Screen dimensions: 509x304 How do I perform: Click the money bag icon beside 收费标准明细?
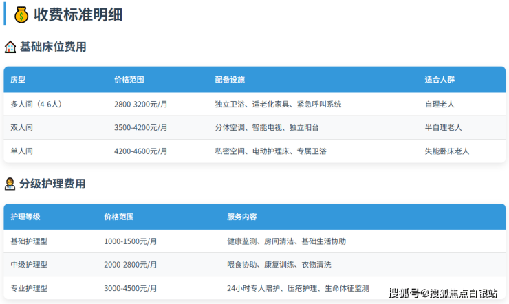(21, 14)
